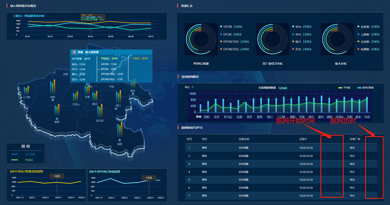This screenshot has height=205, width=390.
Task: Select 焦作 on the 脱网 bar chart axis
Action: pyautogui.click(x=249, y=117)
